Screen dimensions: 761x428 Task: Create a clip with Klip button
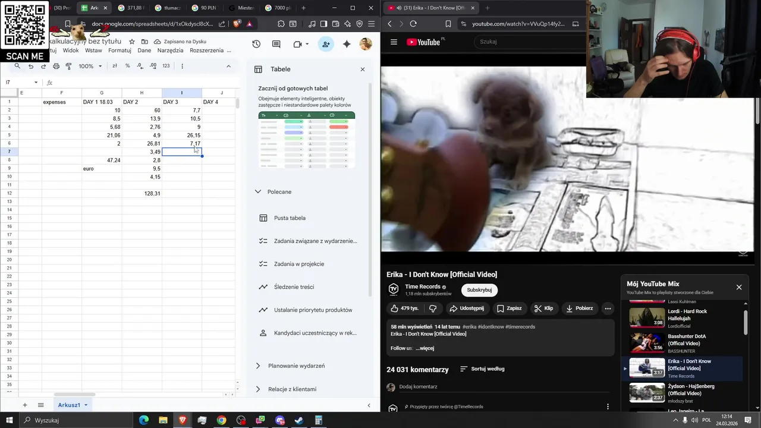click(543, 309)
